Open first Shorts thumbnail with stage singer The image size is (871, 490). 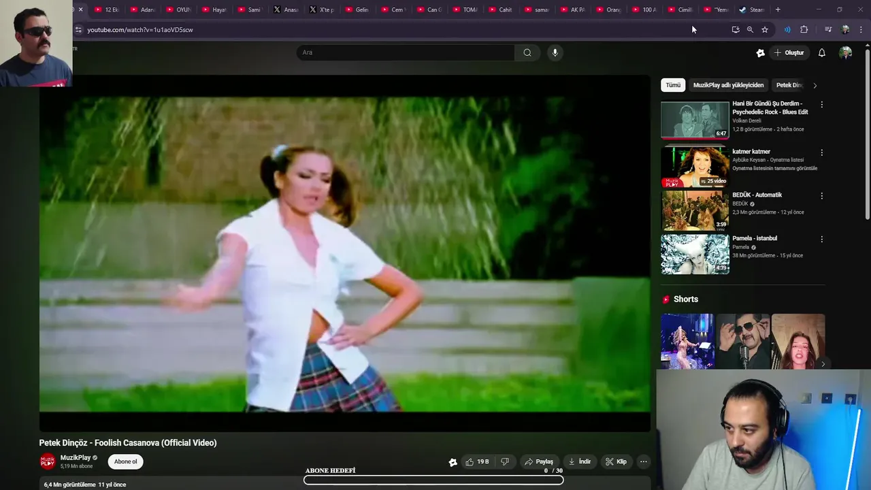coord(687,341)
